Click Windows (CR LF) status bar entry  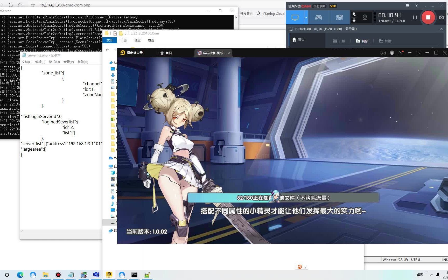(395, 260)
